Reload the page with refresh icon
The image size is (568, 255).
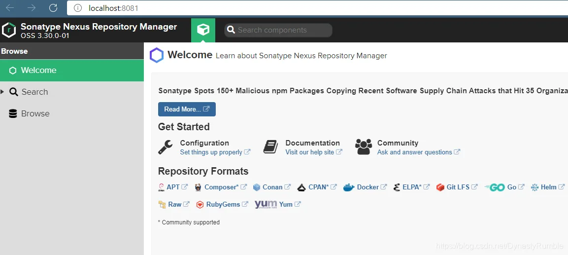click(53, 7)
